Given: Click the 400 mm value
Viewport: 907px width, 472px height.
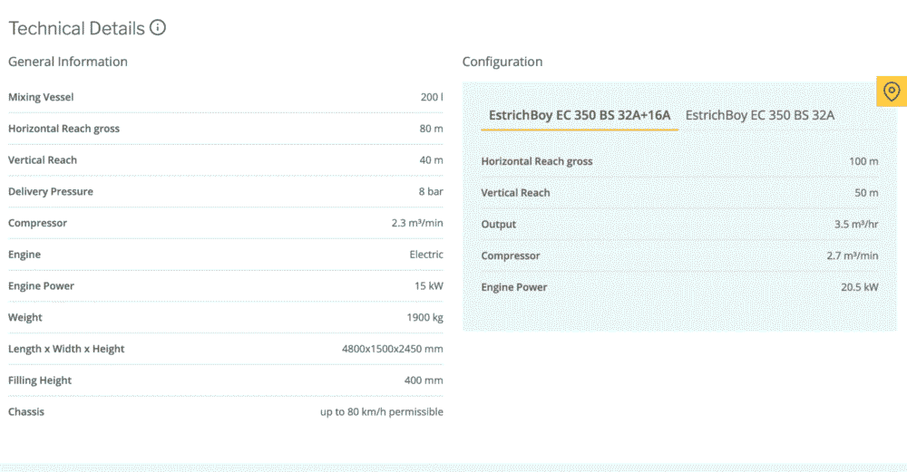Looking at the screenshot, I should [x=424, y=380].
